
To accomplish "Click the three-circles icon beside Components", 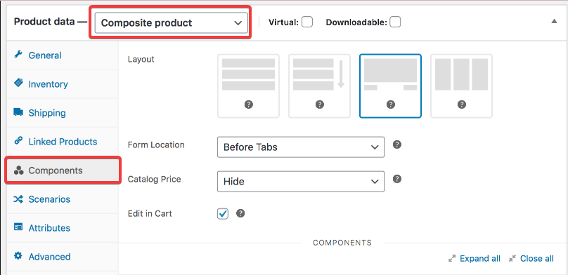I will pos(18,170).
